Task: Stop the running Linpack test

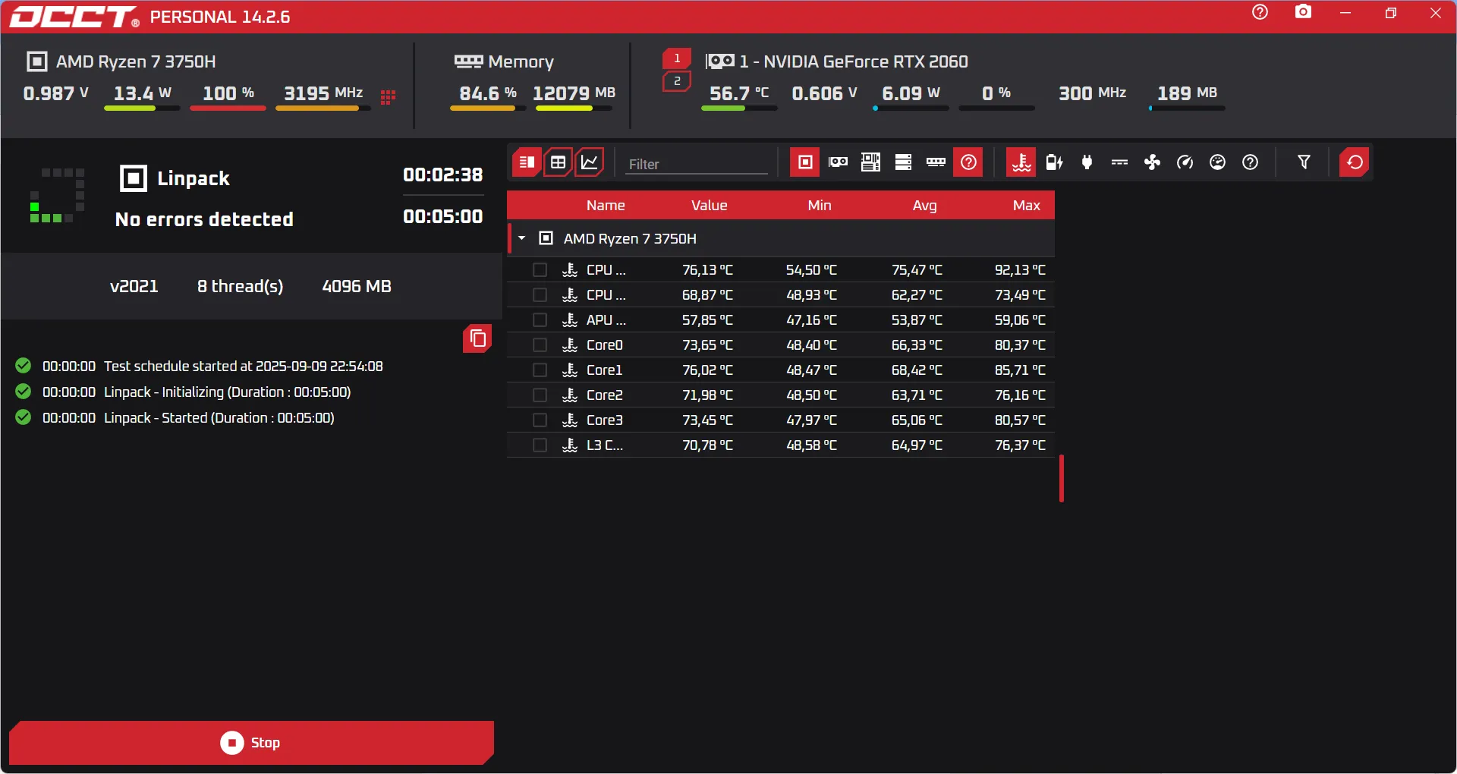Action: [x=250, y=742]
